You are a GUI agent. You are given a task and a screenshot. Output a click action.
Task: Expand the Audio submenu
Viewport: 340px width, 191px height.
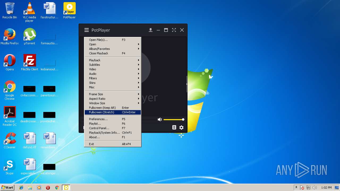113,74
